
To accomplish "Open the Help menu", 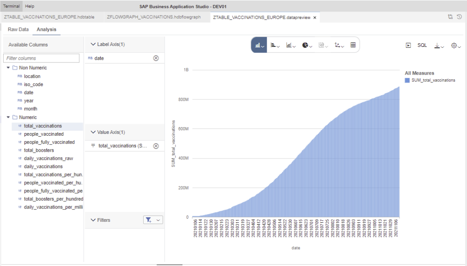I will [30, 6].
